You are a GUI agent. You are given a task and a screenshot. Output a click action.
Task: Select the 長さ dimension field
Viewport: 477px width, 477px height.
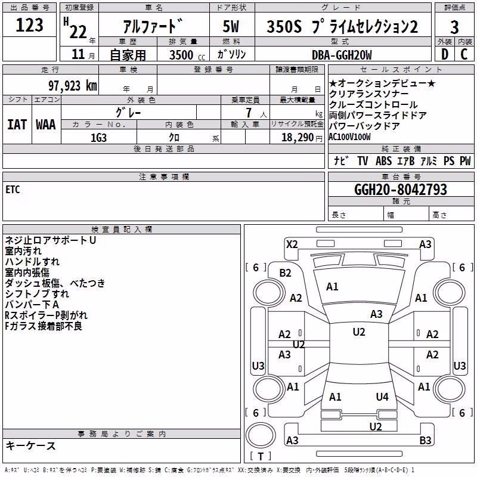point(355,213)
